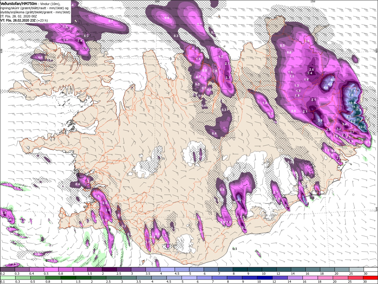Click the 3.9 precipitation value on map

click(x=320, y=121)
